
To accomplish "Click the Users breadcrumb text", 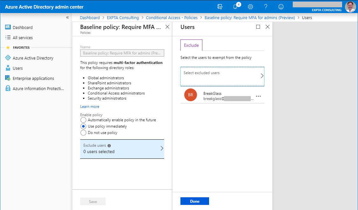I will (307, 17).
